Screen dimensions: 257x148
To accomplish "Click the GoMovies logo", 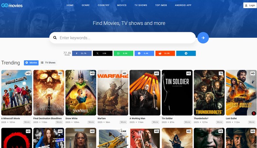I will click(12, 6).
